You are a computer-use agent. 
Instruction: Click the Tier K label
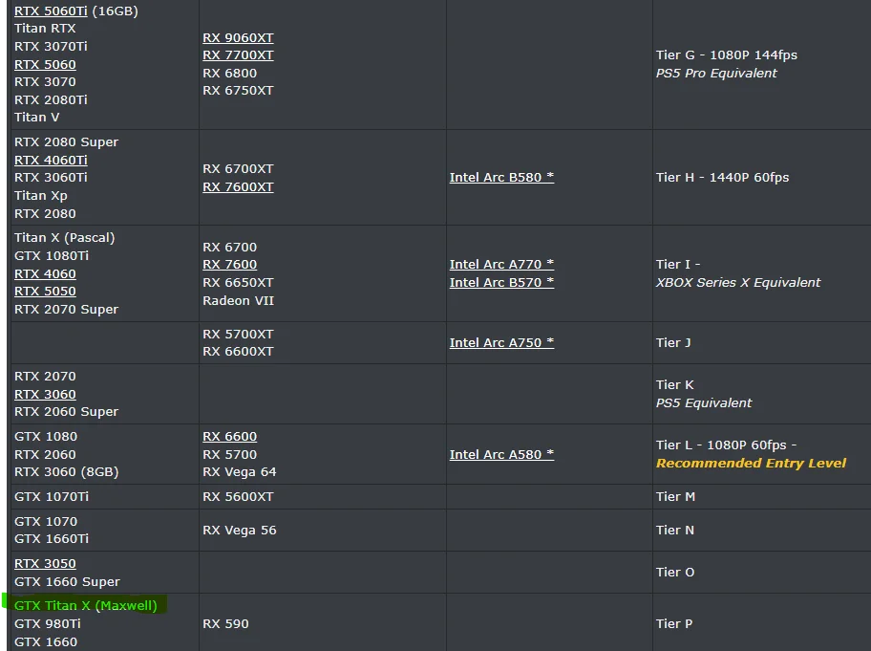coord(674,384)
